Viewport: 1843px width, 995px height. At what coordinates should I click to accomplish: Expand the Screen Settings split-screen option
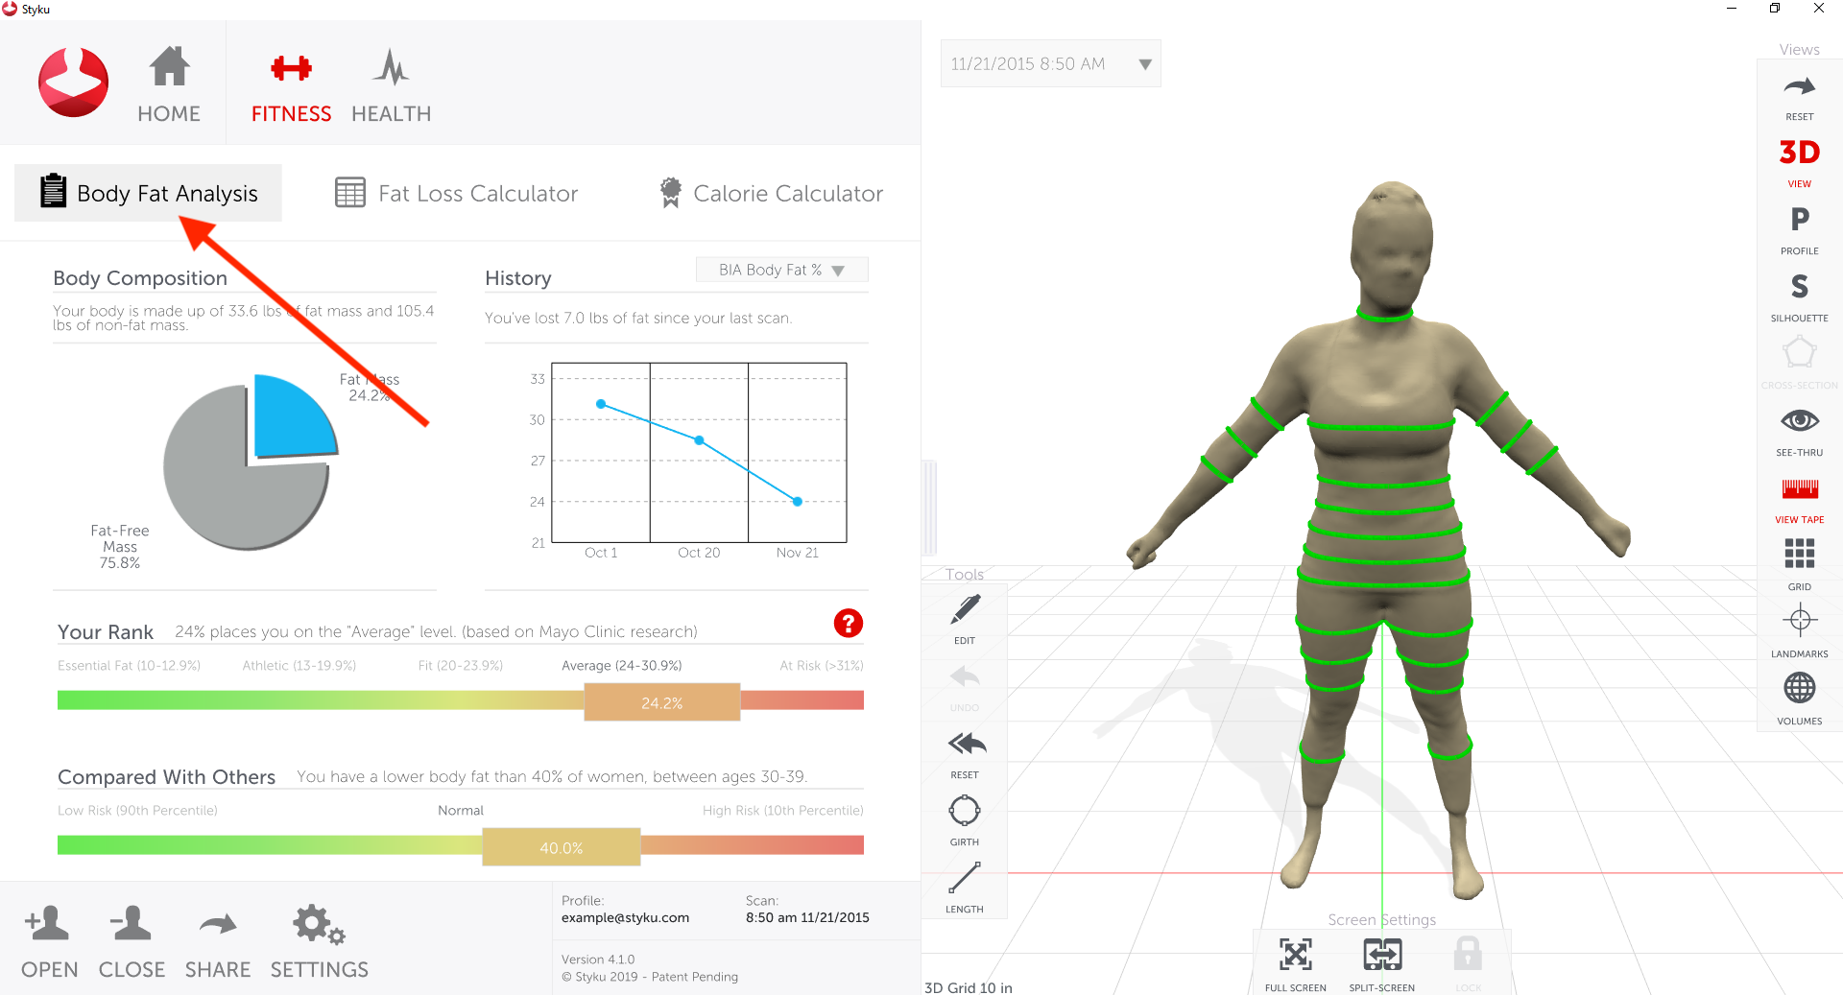click(1382, 959)
